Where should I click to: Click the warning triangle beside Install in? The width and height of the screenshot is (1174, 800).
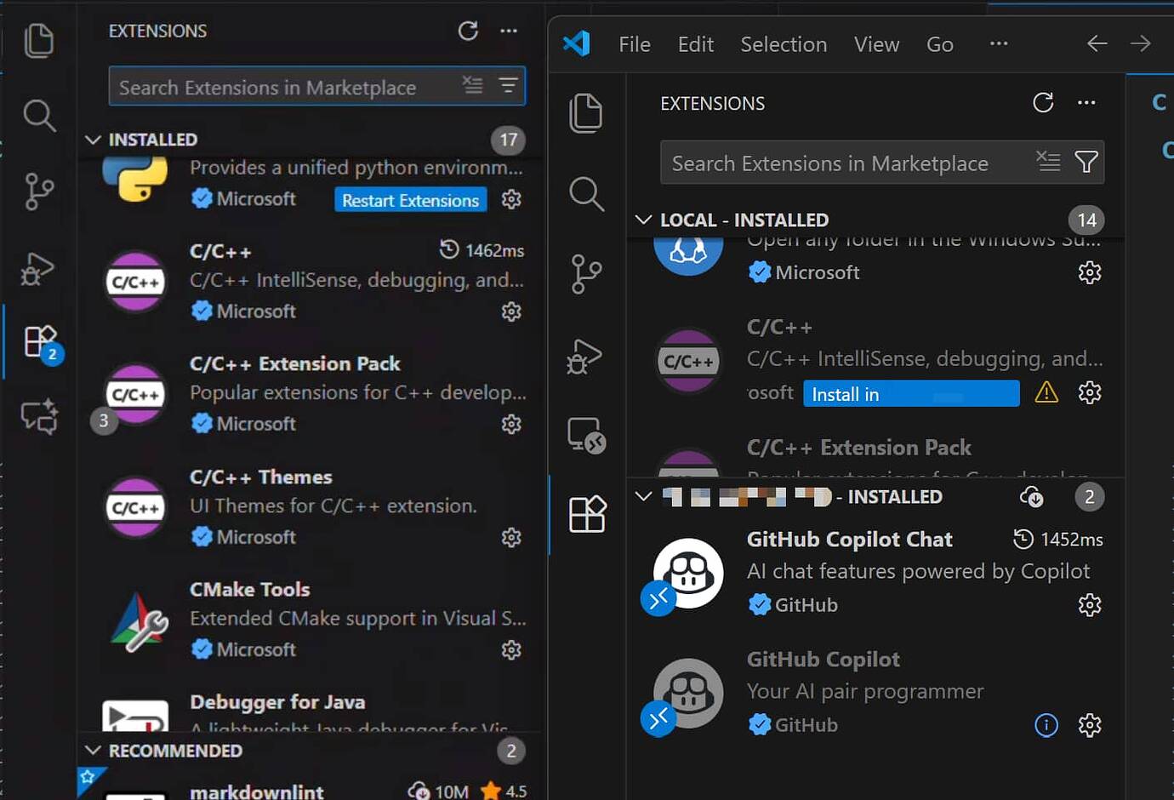[x=1046, y=392]
